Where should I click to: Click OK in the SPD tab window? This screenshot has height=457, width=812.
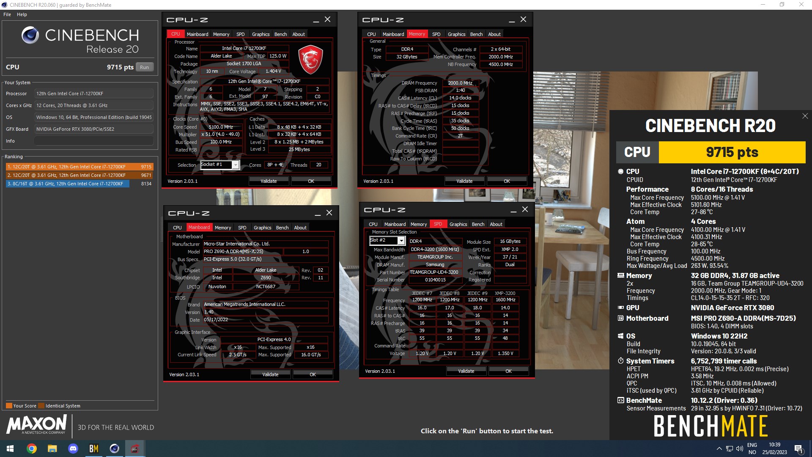tap(508, 371)
